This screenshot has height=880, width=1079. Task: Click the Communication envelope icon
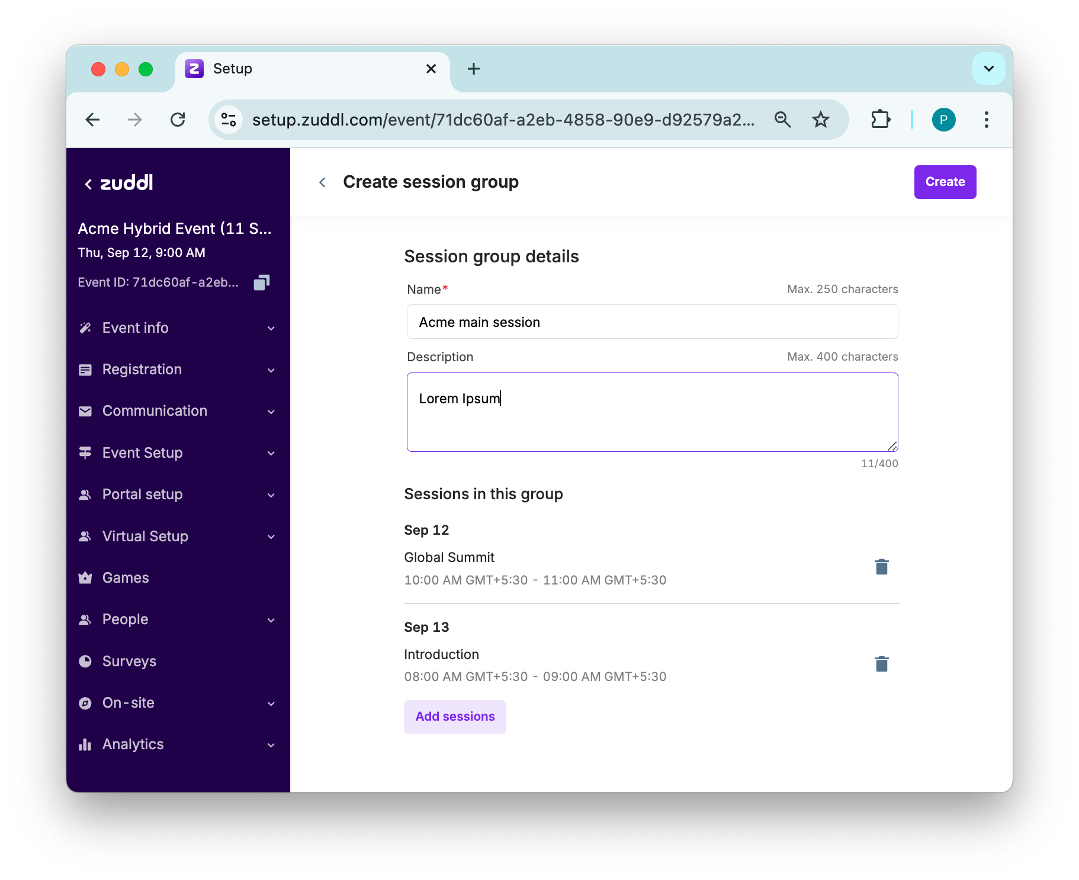[x=85, y=411]
